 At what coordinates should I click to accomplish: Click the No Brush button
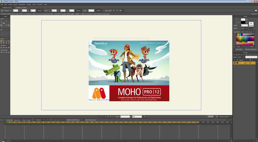pyautogui.click(x=251, y=24)
